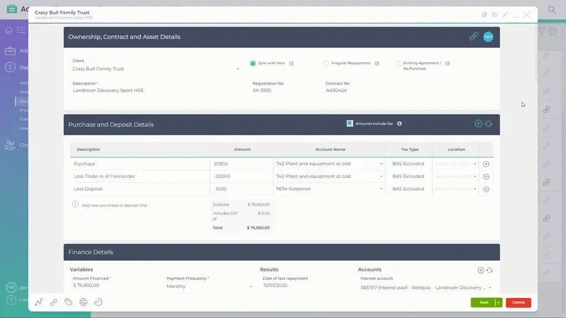The height and width of the screenshot is (318, 566).
Task: Click the collapse arrows icon in dialog header
Action: point(505,15)
